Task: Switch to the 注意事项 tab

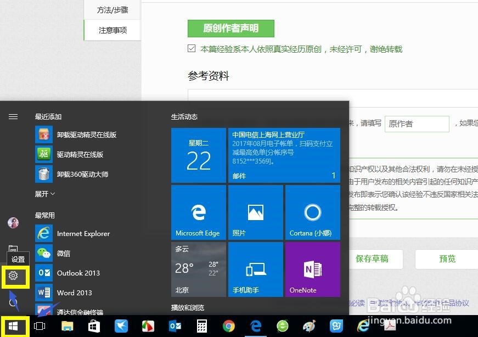Action: (112, 30)
